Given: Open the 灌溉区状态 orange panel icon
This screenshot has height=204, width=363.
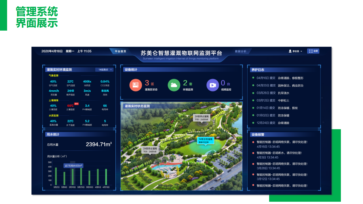Looking at the screenshot, I should point(136,85).
